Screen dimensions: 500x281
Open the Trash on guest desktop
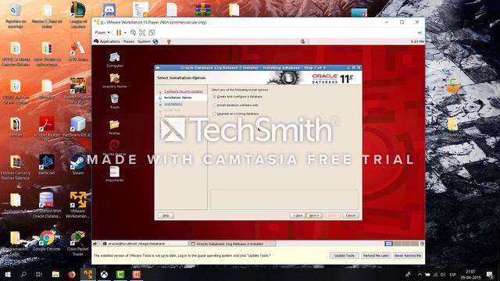(x=115, y=101)
